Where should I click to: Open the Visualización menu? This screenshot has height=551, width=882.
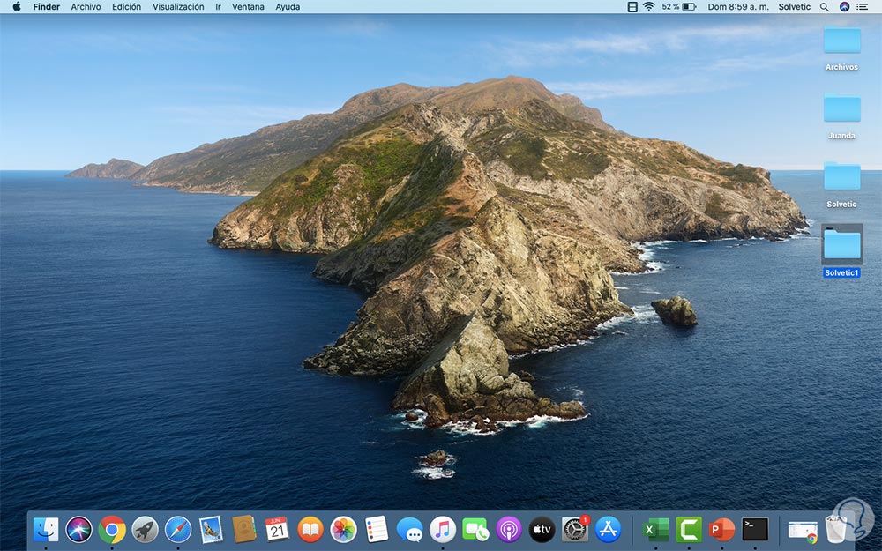(x=178, y=7)
